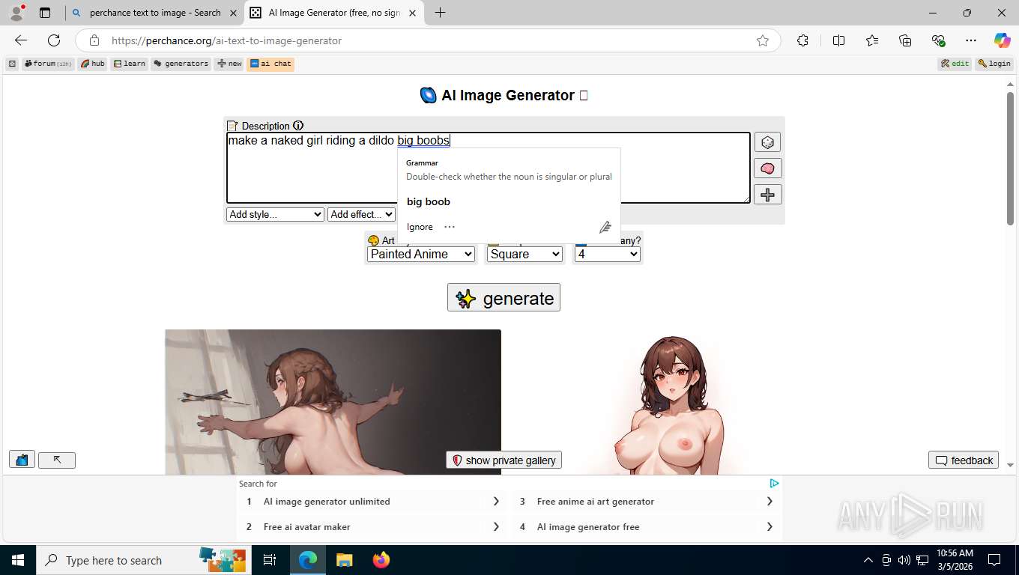This screenshot has height=575, width=1019.
Task: Open the new nav item
Action: click(230, 64)
